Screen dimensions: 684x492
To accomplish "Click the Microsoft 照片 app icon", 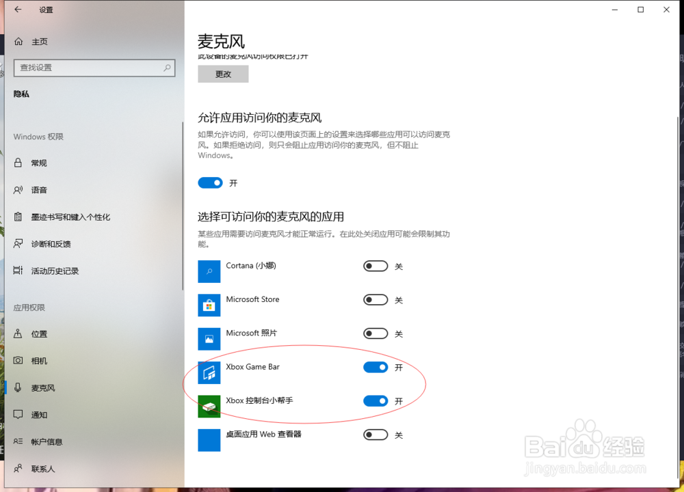I will (209, 339).
